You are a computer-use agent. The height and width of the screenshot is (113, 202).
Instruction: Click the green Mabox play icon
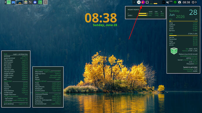coord(40,2)
